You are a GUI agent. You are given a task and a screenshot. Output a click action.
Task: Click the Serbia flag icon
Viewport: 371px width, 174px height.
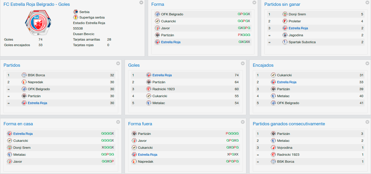[76, 12]
